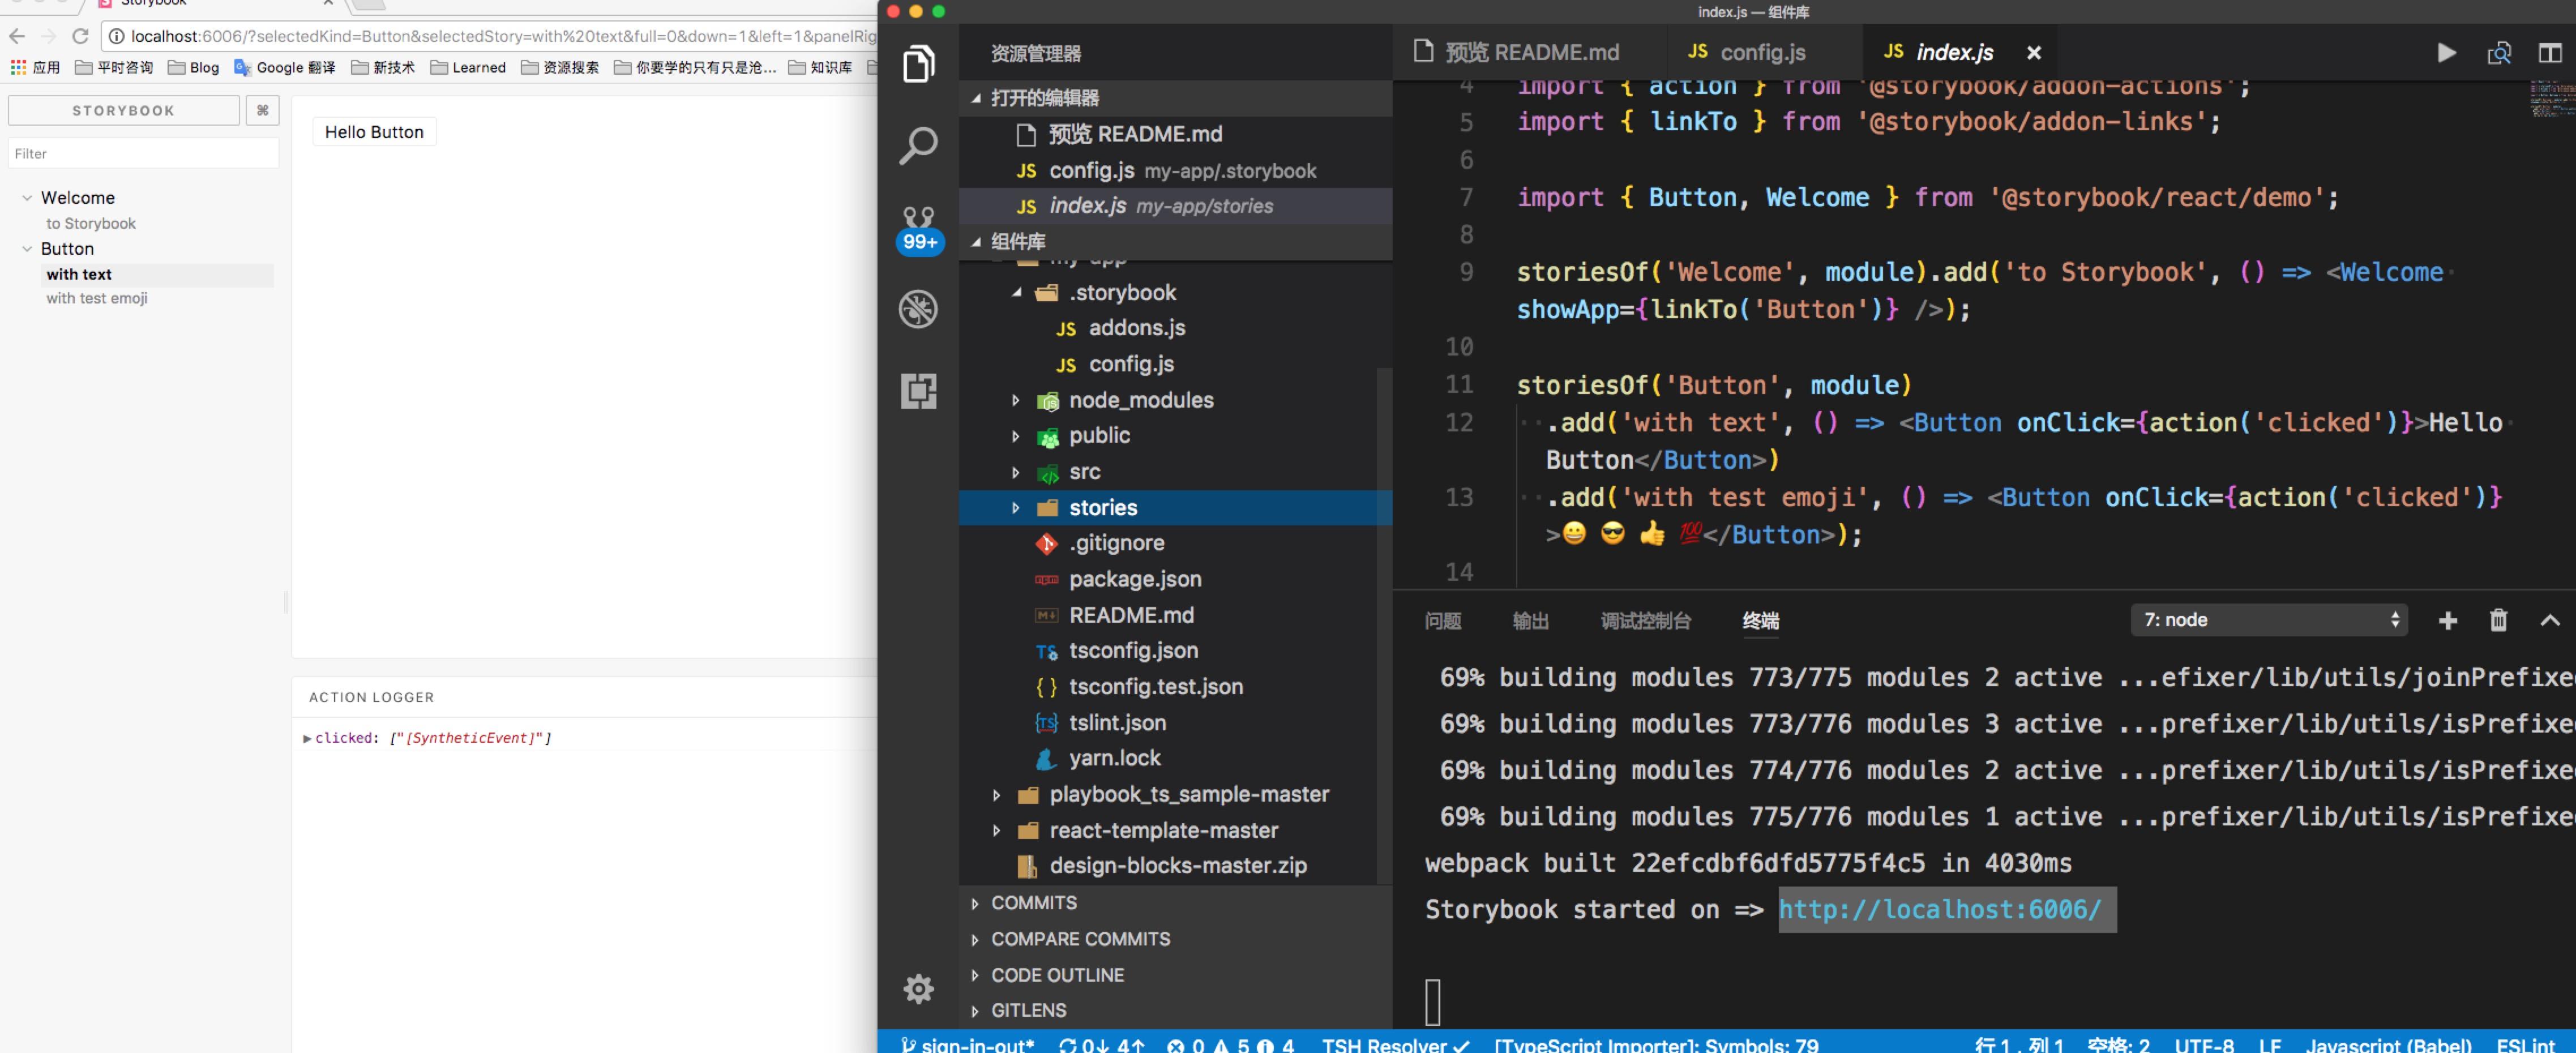Select the 'with test emoji' story
Screen dimensions: 2576x1053
[x=97, y=299]
